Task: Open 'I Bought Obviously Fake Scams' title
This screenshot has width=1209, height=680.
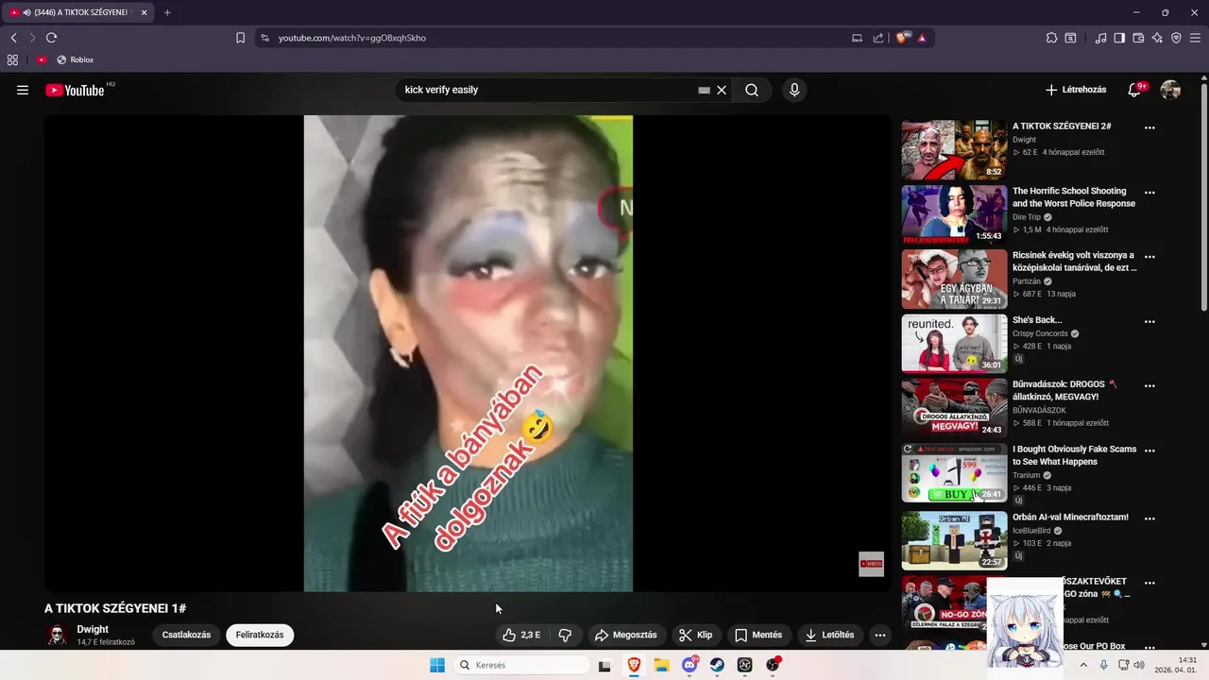Action: (1075, 455)
